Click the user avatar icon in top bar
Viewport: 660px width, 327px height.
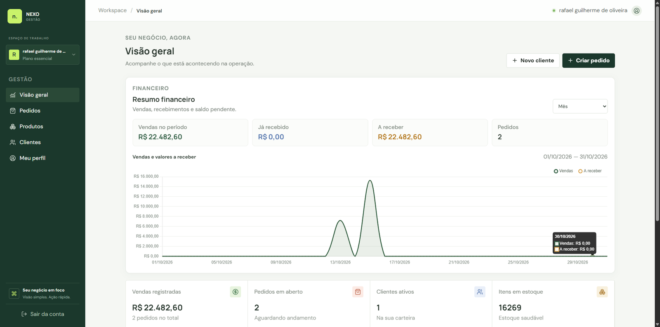637,11
